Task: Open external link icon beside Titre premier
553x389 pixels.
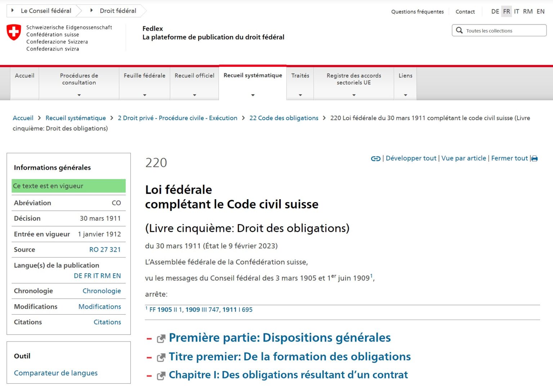Action: (161, 357)
